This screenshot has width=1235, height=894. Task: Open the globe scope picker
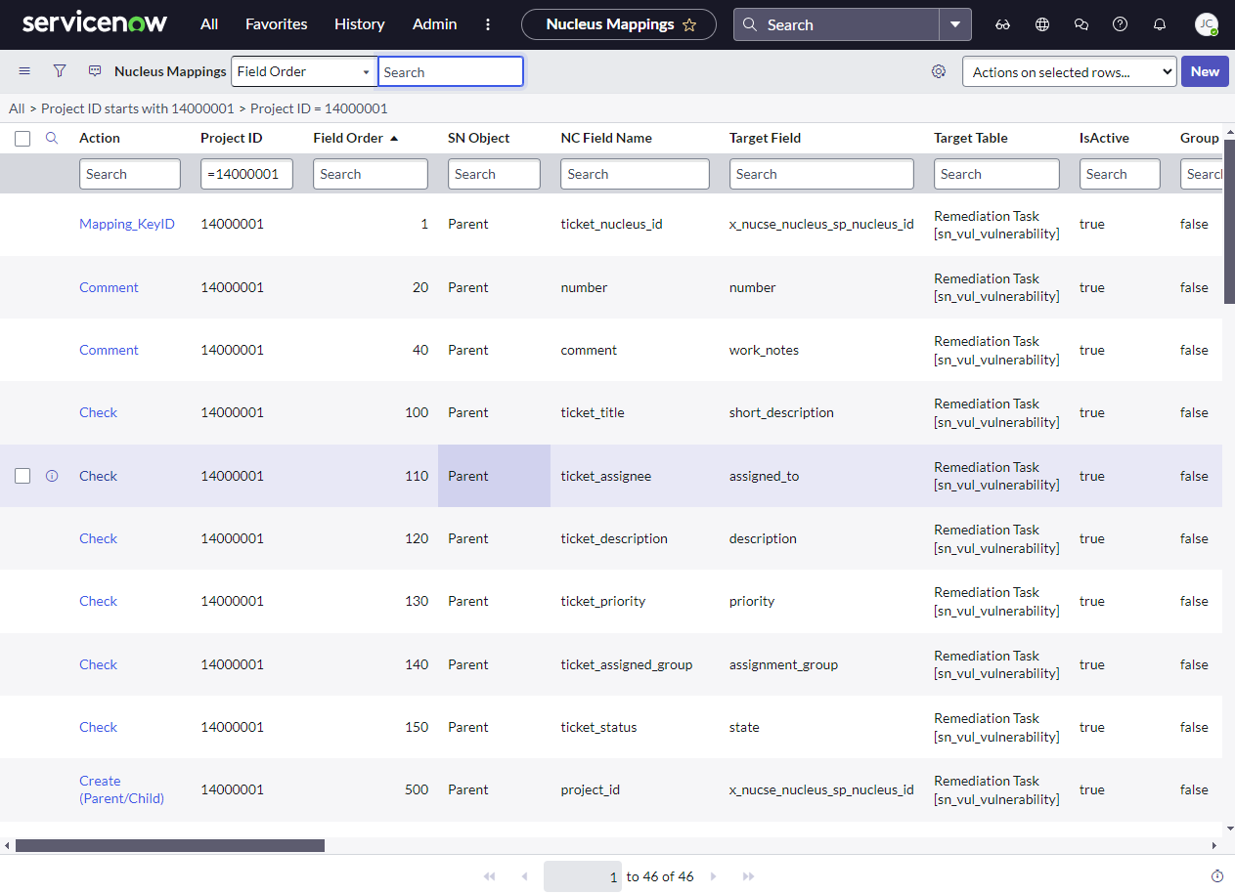(x=1042, y=24)
